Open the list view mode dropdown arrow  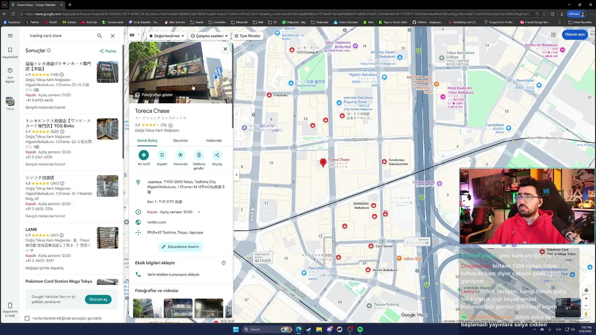(x=138, y=35)
